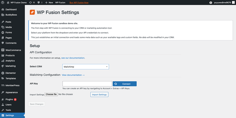Image resolution: width=236 pixels, height=118 pixels.
Task: Click the Forms icon in sidebar
Action: [3, 32]
